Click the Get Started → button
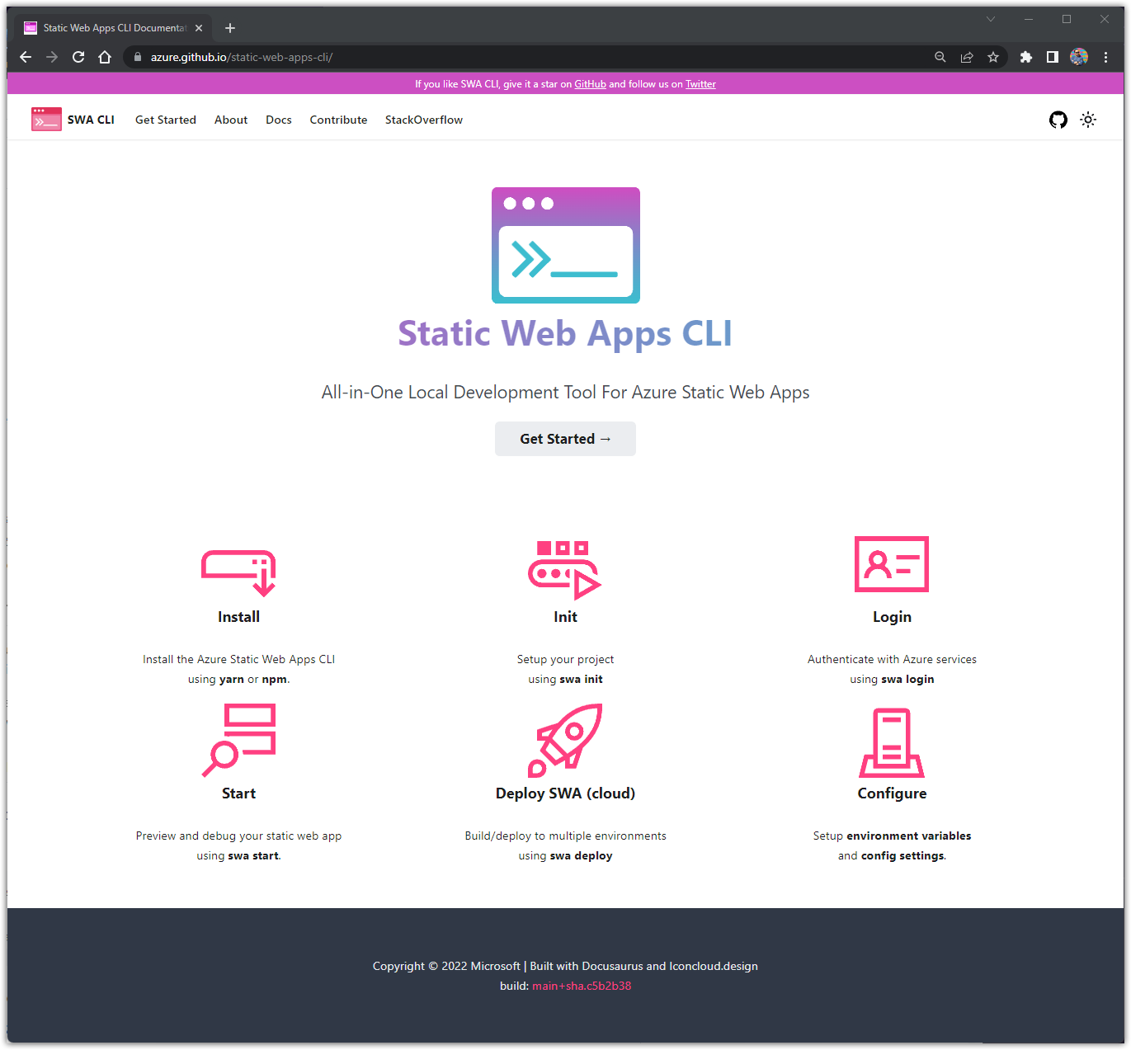 [565, 439]
